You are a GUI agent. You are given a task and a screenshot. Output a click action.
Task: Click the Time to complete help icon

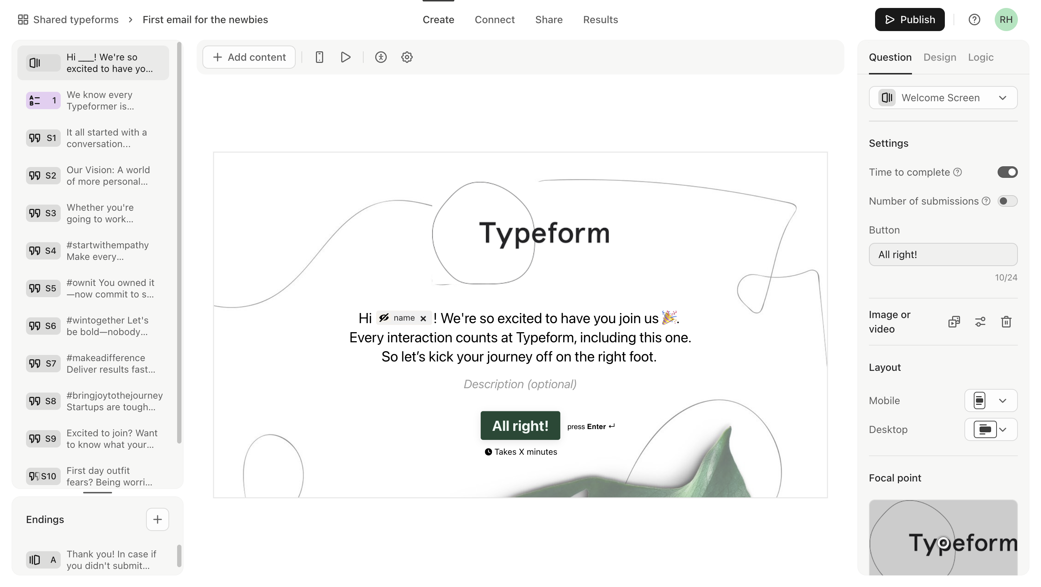click(958, 172)
